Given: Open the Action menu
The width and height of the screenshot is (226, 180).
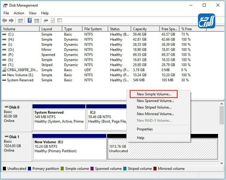Looking at the screenshot, I should [x=19, y=13].
